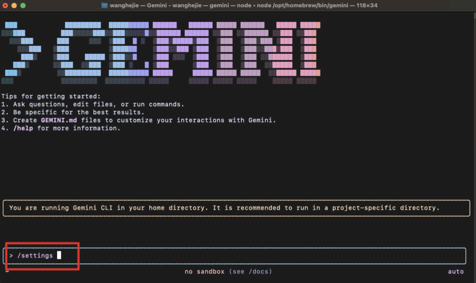Click the folder icon in the title bar
Screen dimensions: 476x283
(x=104, y=5)
